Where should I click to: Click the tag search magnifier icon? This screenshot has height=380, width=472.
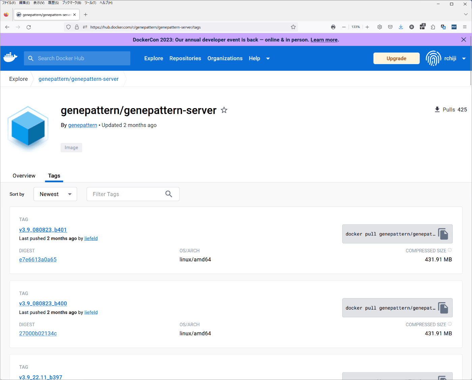click(169, 194)
